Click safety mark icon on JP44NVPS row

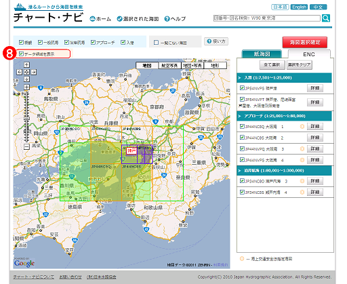302,160
